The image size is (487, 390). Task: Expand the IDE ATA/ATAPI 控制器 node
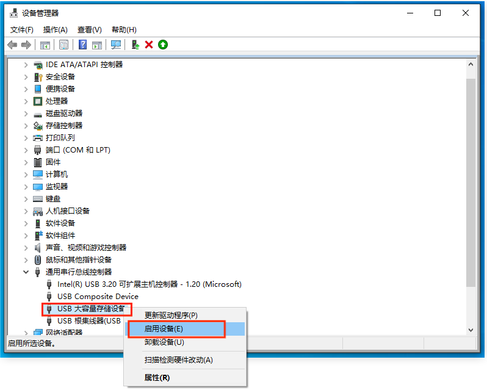(x=26, y=65)
